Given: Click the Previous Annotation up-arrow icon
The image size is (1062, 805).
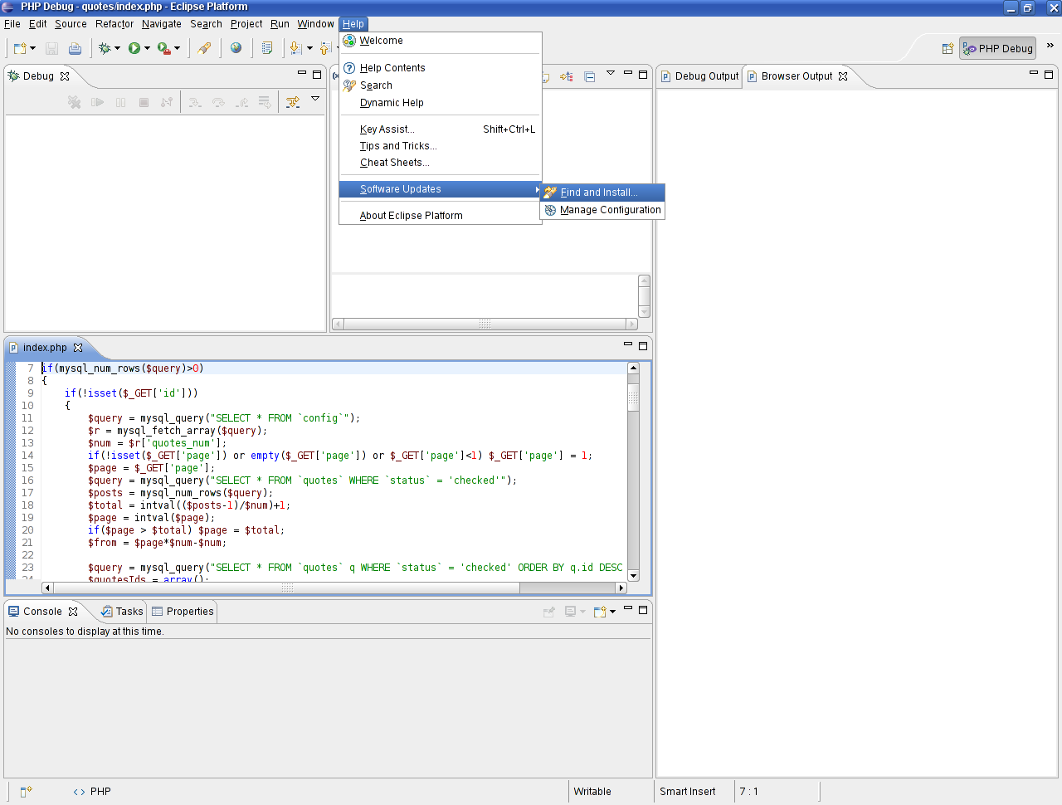Looking at the screenshot, I should [x=326, y=48].
